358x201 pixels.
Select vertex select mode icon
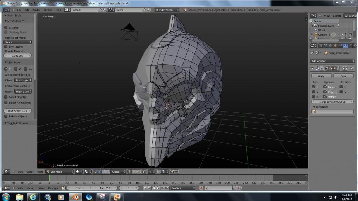pos(129,172)
